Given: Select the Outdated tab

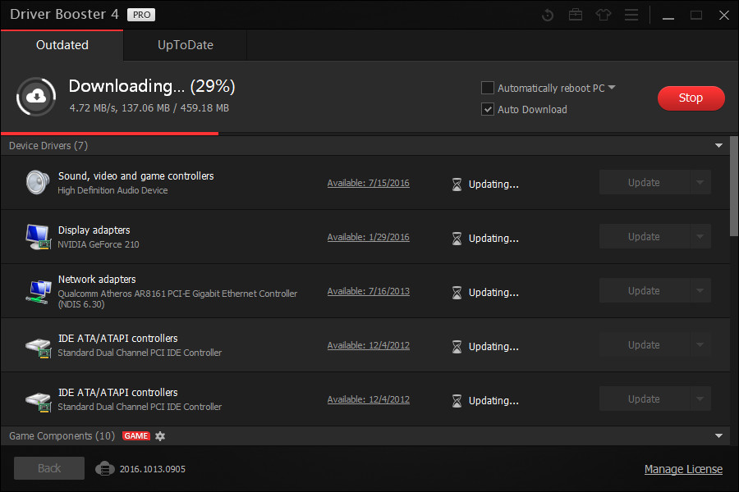Looking at the screenshot, I should pos(62,45).
